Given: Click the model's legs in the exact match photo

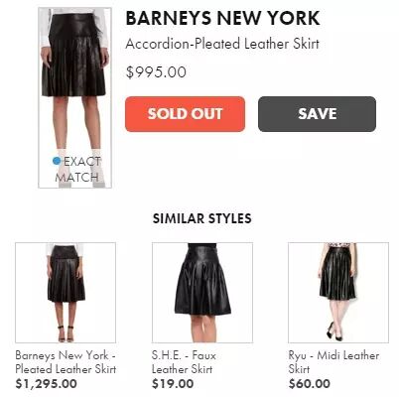Looking at the screenshot, I should point(76,124).
